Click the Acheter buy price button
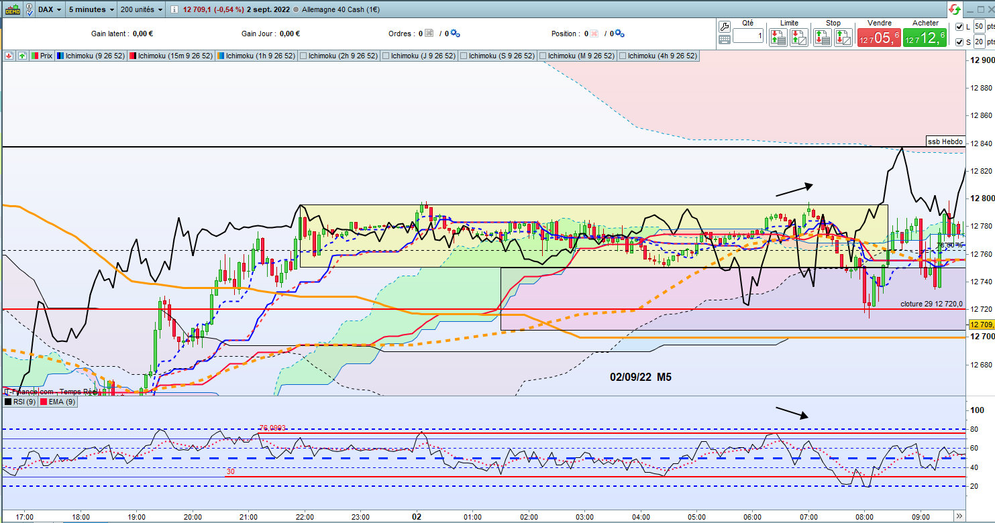995x523 pixels. click(925, 38)
